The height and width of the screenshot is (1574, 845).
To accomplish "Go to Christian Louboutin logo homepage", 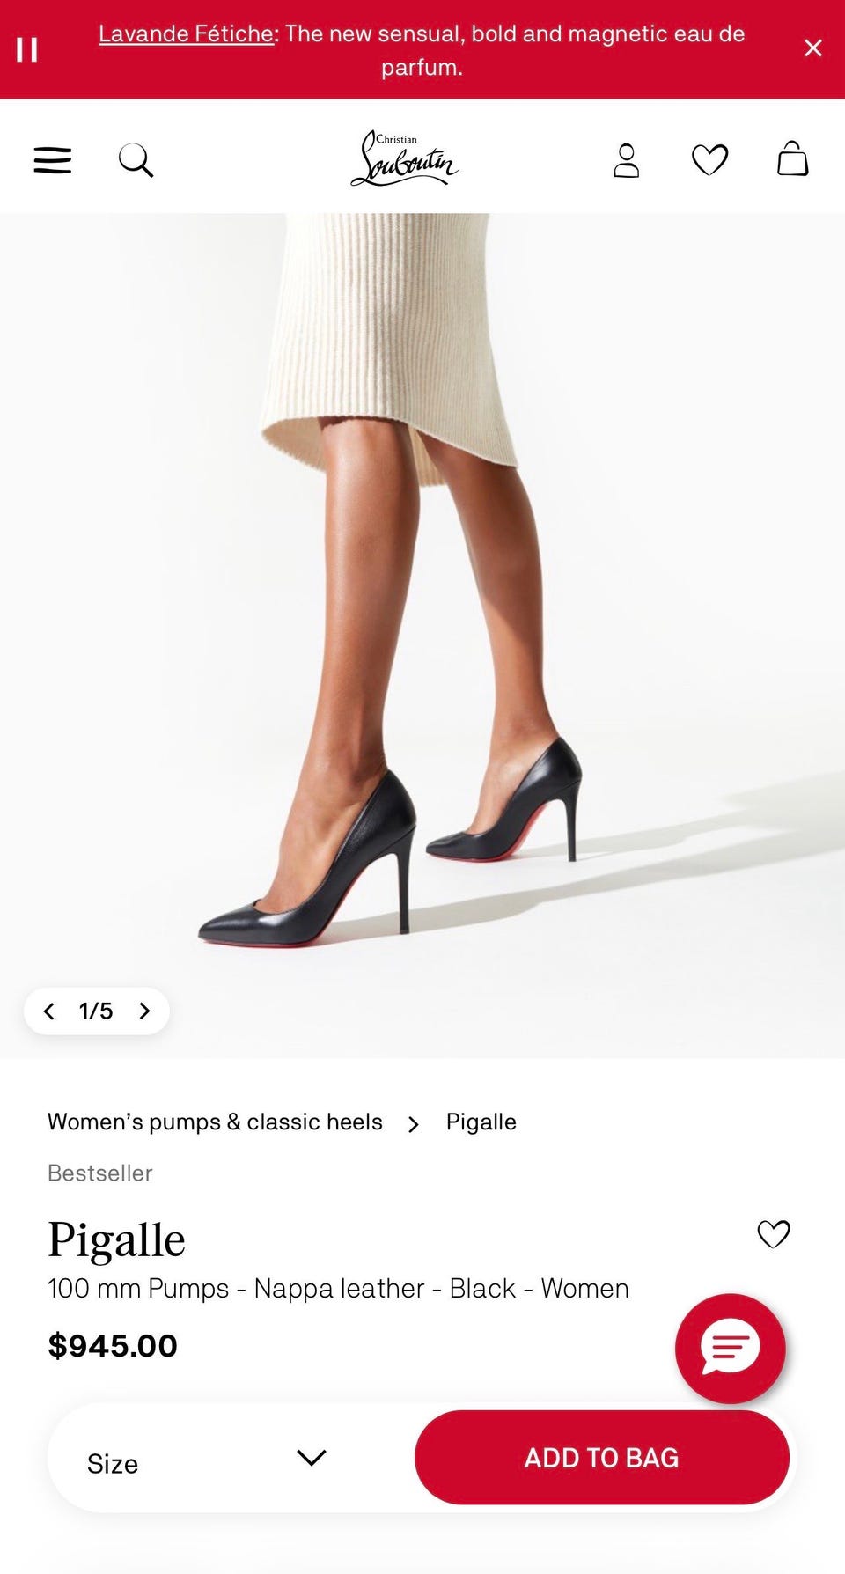I will click(x=405, y=158).
